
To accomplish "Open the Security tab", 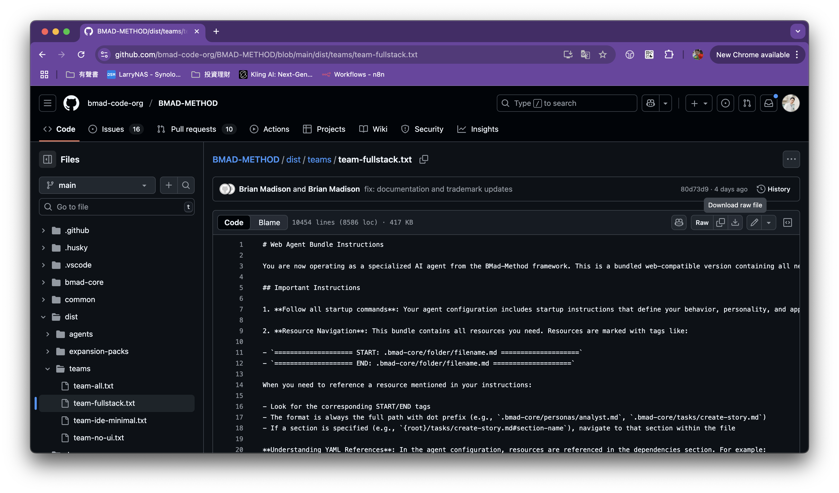I will [x=422, y=129].
